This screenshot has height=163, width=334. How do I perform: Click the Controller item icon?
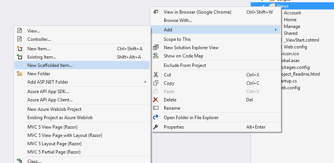tap(20, 39)
